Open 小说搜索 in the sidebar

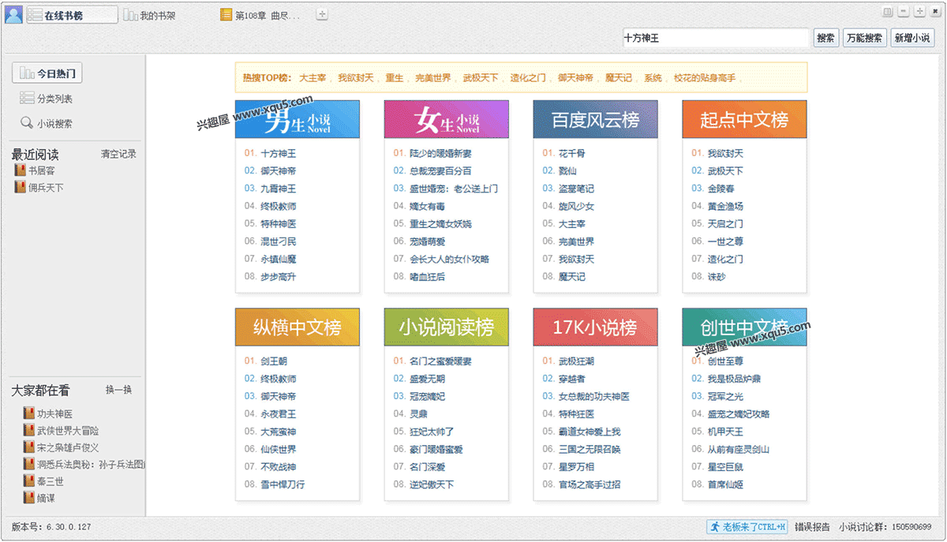(47, 123)
